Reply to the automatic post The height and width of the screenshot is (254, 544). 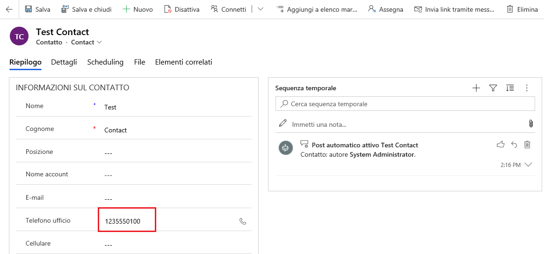click(x=514, y=145)
